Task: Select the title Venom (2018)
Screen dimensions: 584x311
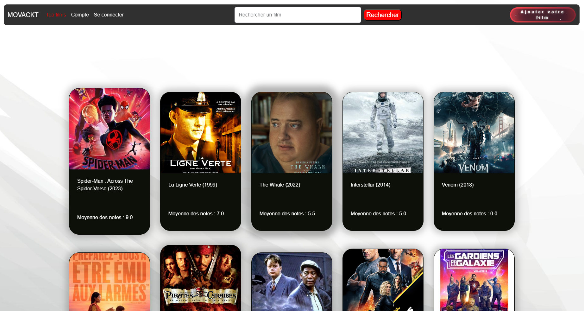Action: [x=458, y=185]
